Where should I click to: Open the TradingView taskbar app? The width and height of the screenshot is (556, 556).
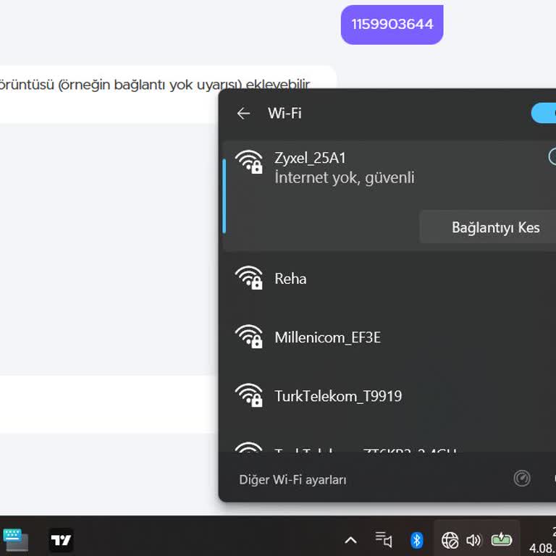tap(61, 540)
